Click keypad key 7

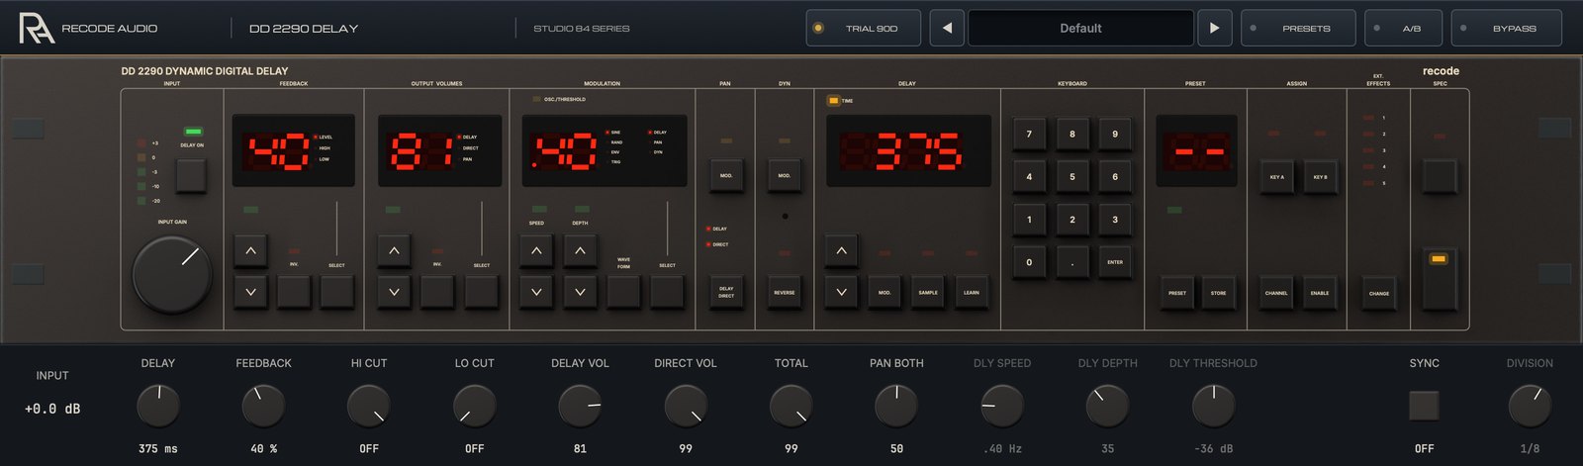(x=1029, y=134)
